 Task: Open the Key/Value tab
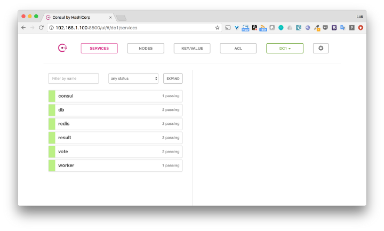192,48
